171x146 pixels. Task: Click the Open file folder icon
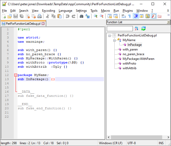point(10,16)
